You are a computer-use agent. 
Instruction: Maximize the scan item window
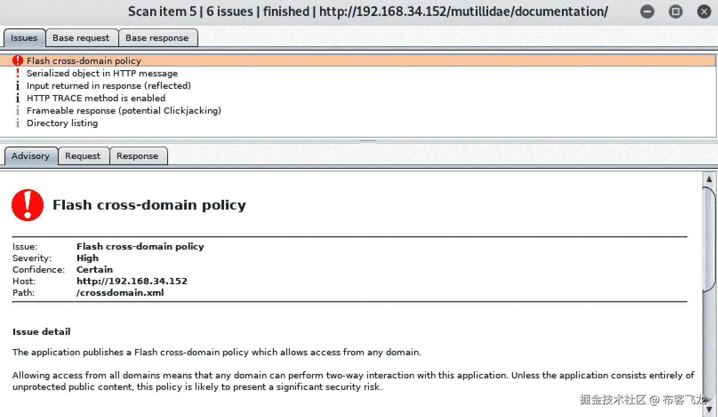pos(676,12)
